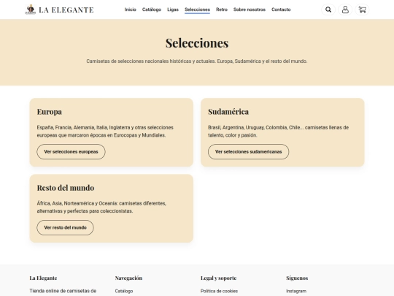Open the Instagram footer link
This screenshot has height=296, width=394.
[x=296, y=291]
